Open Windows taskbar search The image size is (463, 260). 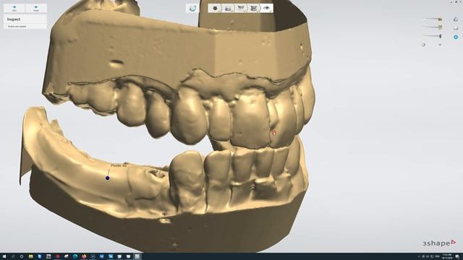(x=13, y=257)
